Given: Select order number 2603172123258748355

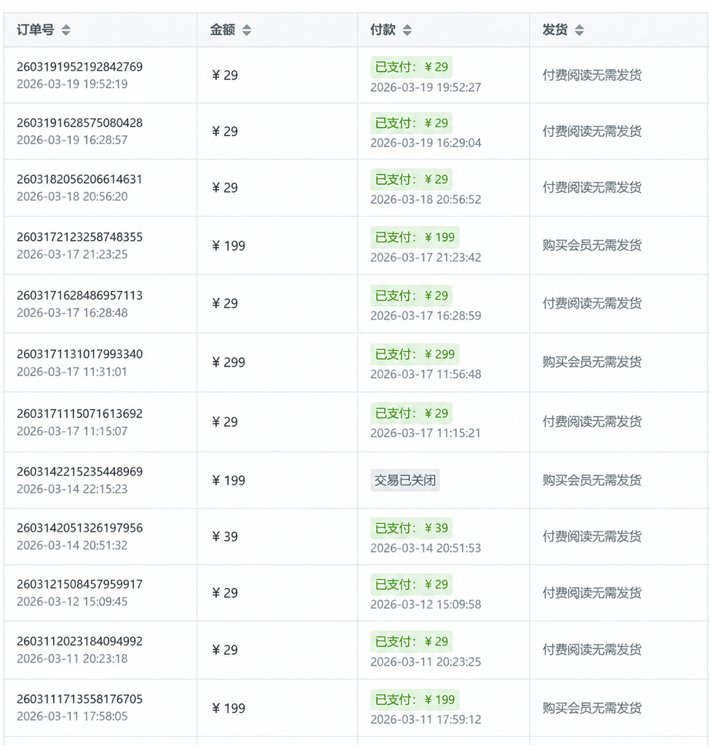Looking at the screenshot, I should (79, 236).
